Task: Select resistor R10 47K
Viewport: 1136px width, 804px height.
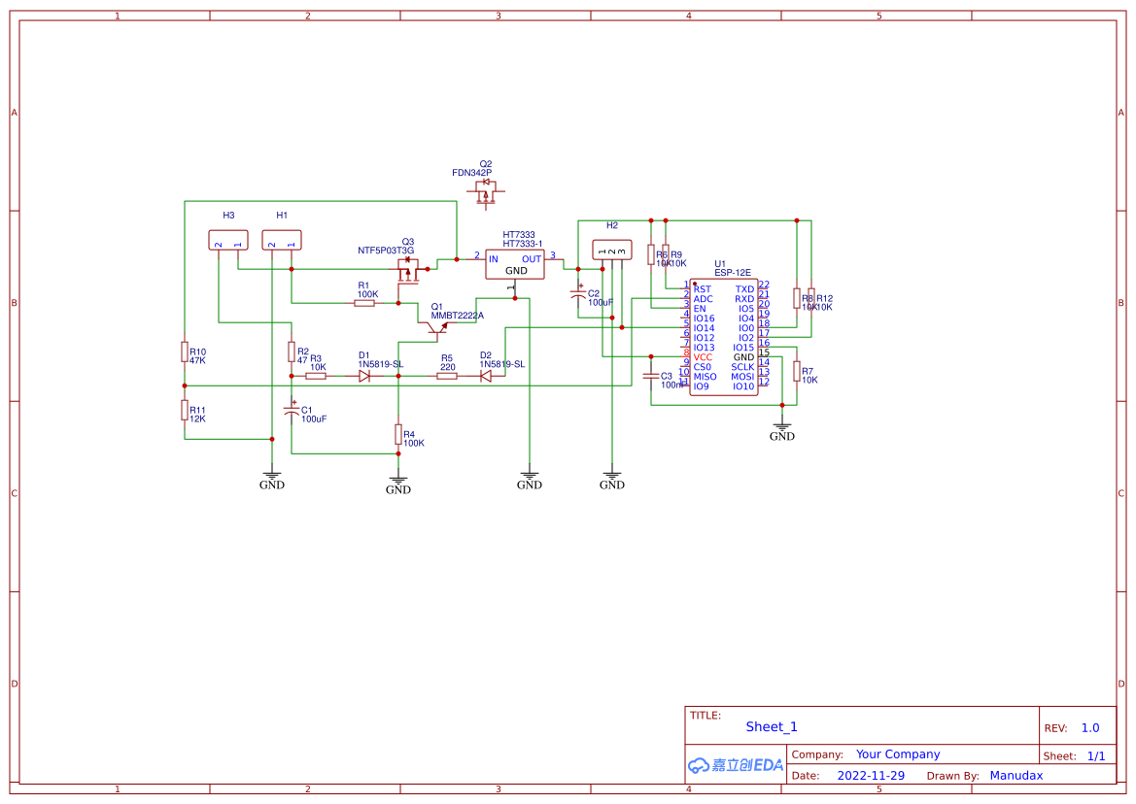Action: (x=185, y=352)
